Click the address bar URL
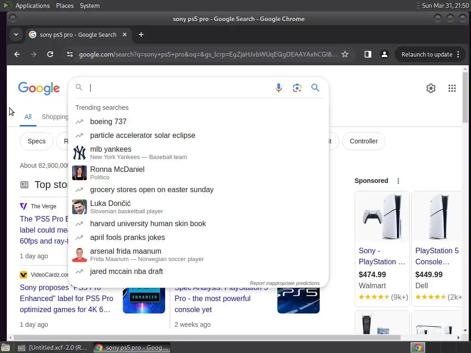Screen dimensions: 471x353 (x=208, y=54)
